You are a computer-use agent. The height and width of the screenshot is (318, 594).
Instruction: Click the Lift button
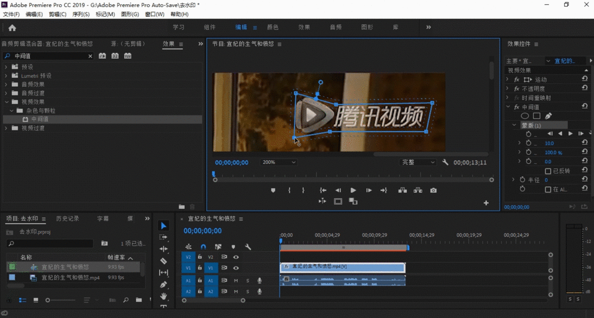[403, 190]
